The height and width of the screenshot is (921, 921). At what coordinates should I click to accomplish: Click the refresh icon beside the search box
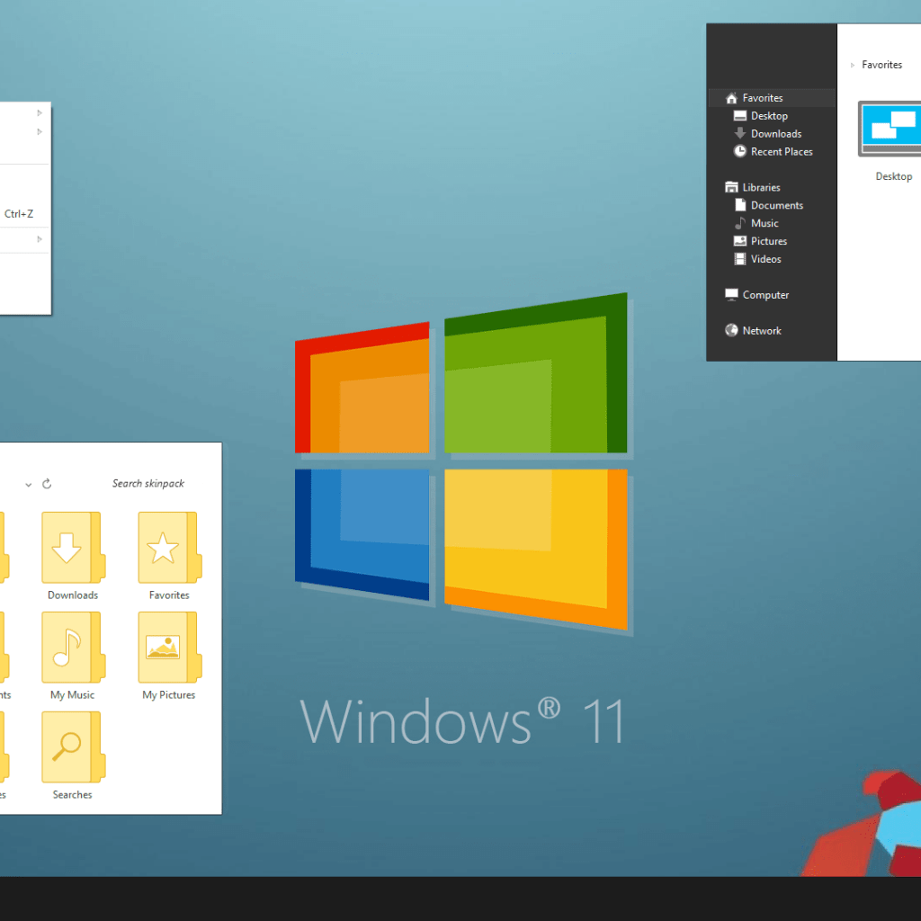click(x=47, y=483)
